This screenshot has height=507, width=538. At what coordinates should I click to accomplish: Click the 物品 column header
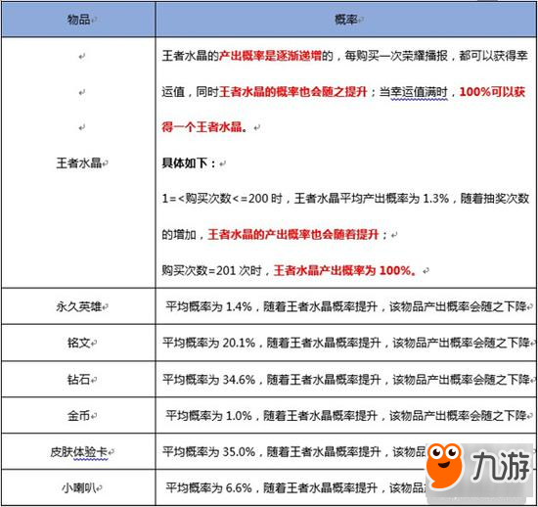click(x=78, y=20)
